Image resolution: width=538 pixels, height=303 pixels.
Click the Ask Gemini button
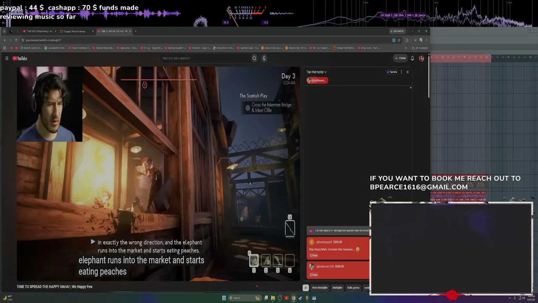(397, 31)
